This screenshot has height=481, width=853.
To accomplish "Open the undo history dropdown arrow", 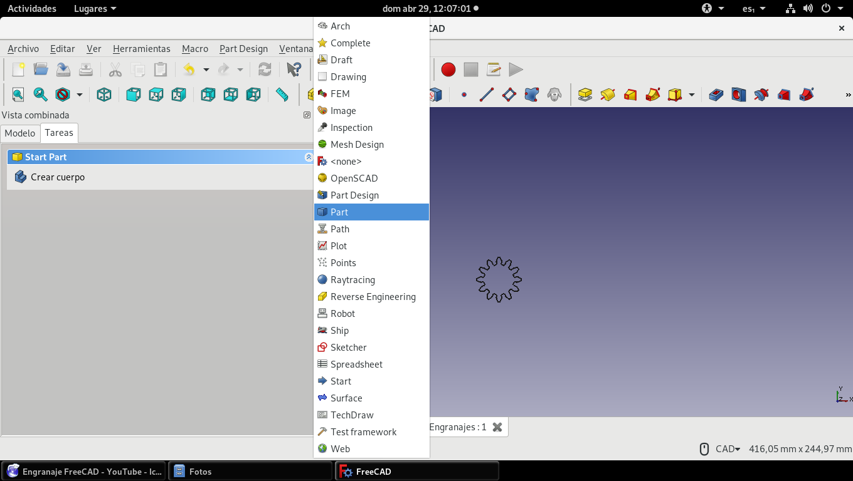I will click(x=206, y=70).
